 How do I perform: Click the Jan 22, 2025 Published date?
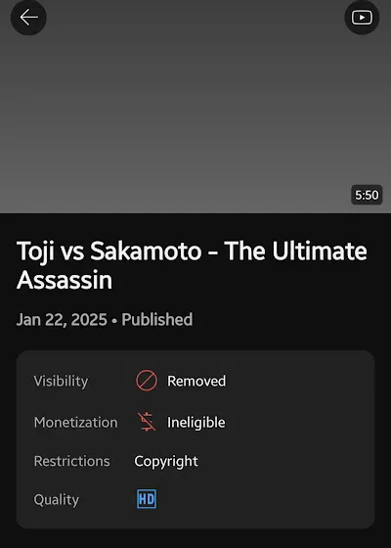pos(105,319)
